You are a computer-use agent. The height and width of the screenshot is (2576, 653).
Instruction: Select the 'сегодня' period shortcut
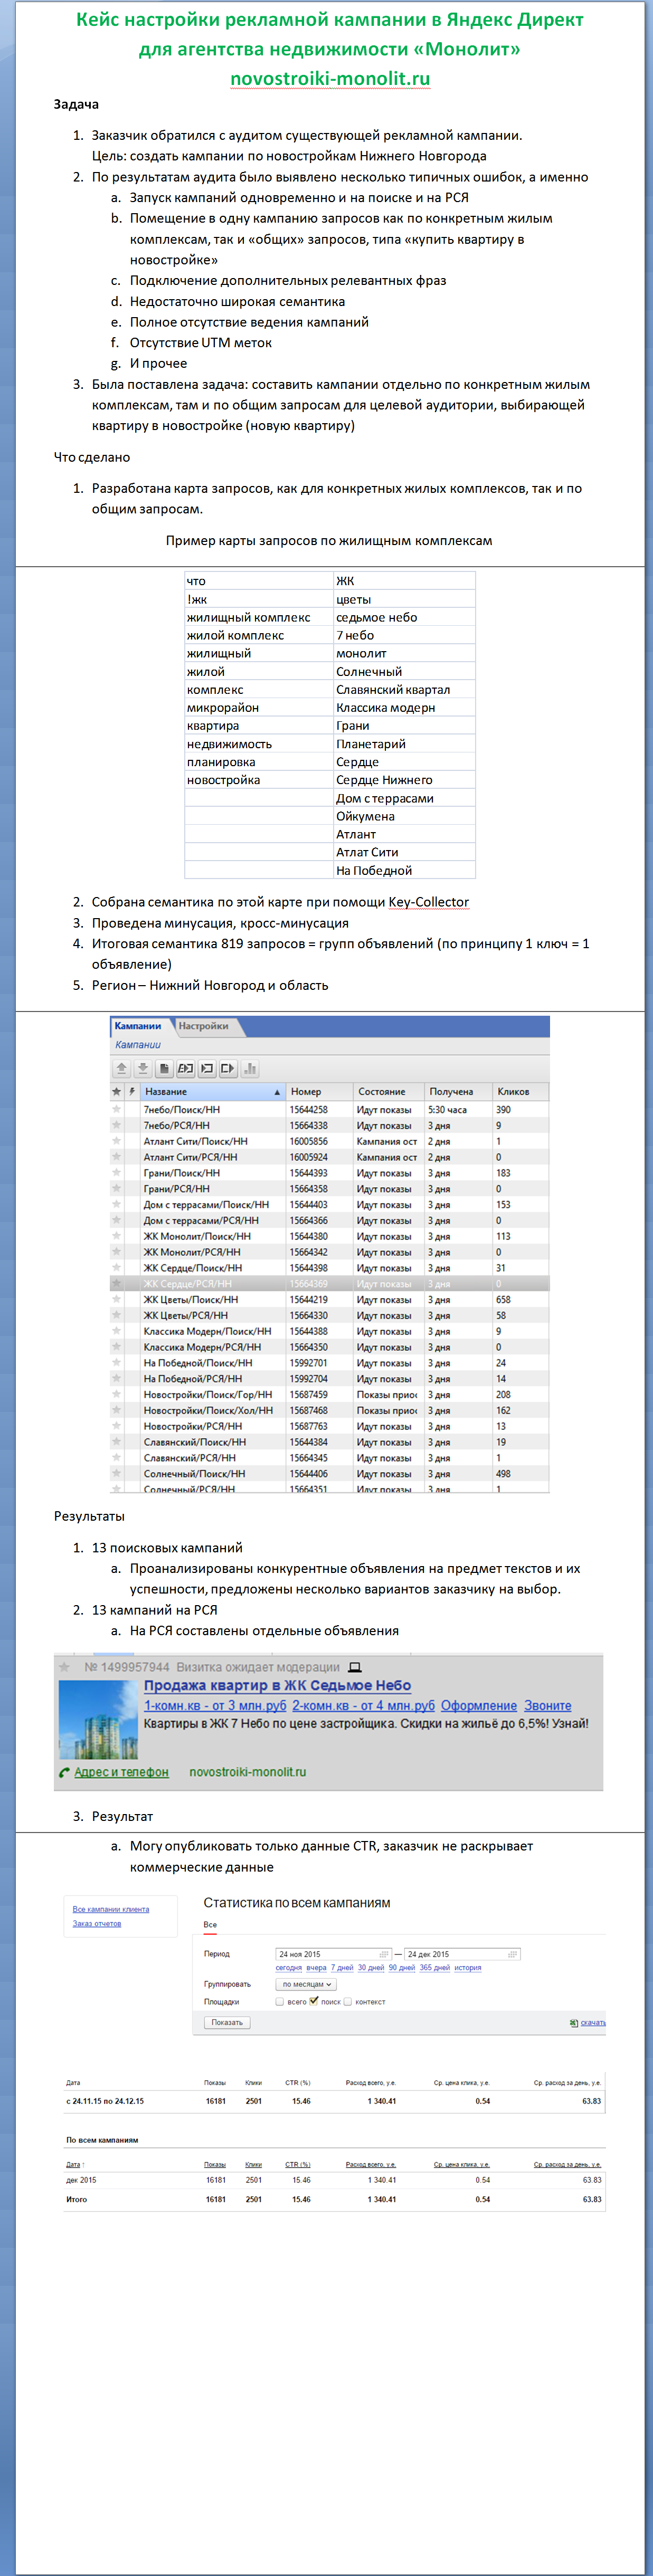click(289, 1968)
